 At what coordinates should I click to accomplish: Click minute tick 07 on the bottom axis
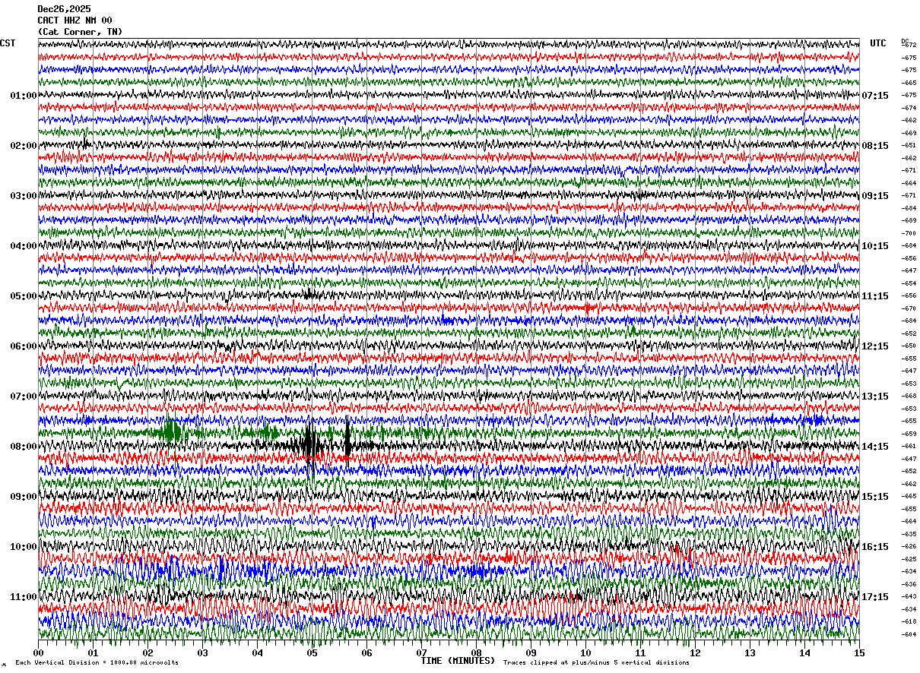[x=421, y=652]
